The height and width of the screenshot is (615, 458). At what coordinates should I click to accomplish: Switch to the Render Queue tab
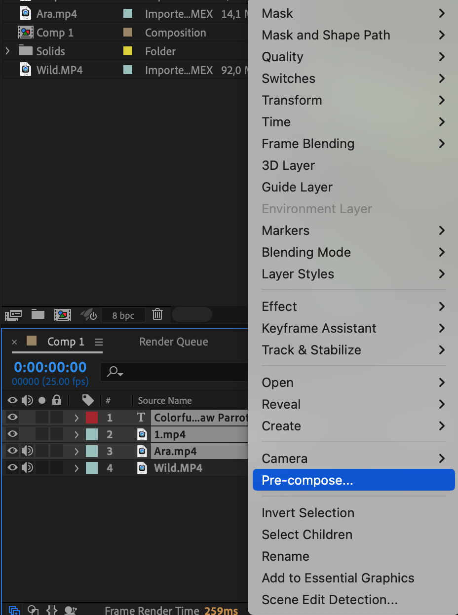click(174, 342)
